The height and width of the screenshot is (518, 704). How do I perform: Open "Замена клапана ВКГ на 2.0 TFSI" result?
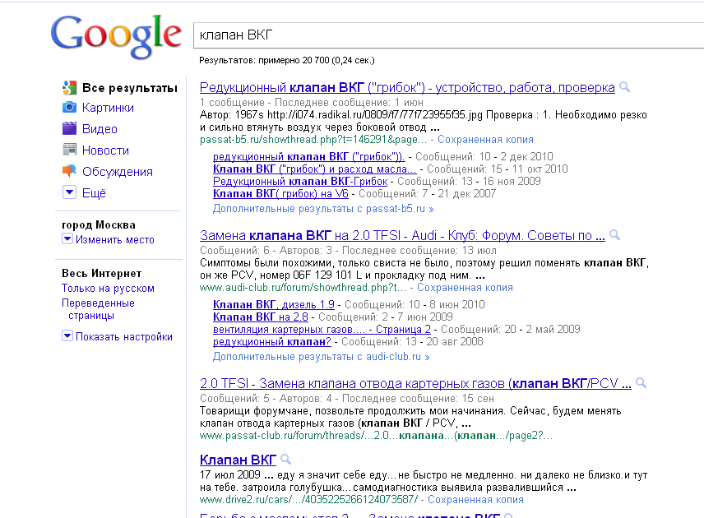(402, 236)
